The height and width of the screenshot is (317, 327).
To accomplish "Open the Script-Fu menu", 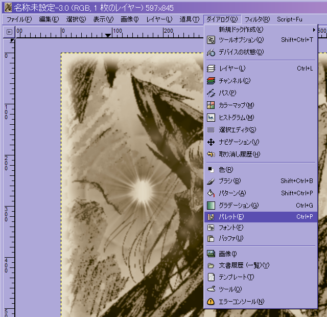I will (x=290, y=19).
